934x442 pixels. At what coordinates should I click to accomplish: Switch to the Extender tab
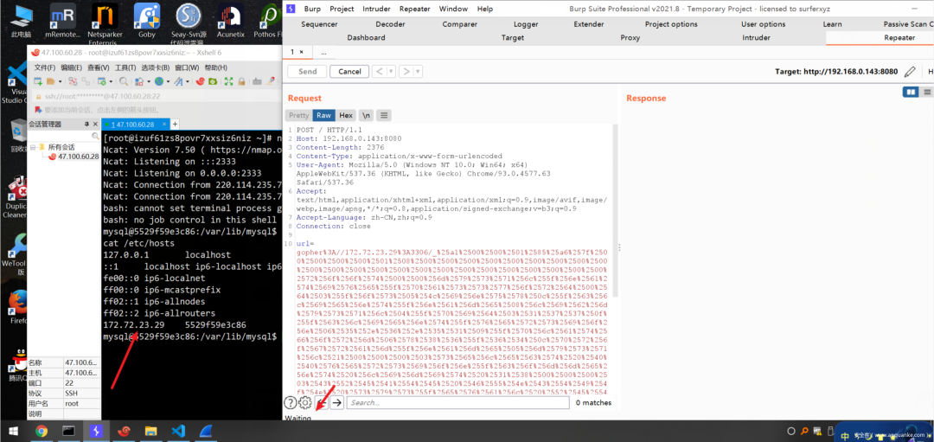tap(589, 24)
